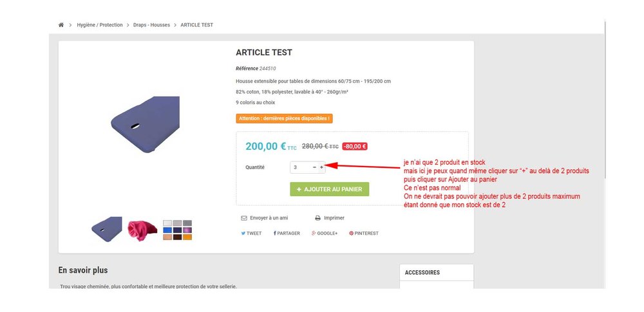Click the Imprimer link text

coord(334,218)
